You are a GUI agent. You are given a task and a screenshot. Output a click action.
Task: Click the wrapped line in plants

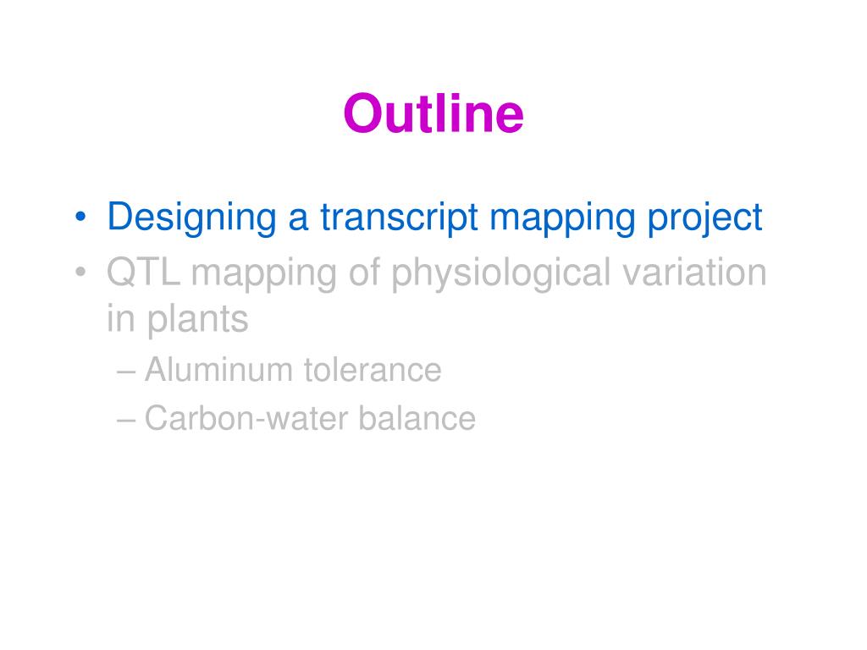(x=178, y=320)
